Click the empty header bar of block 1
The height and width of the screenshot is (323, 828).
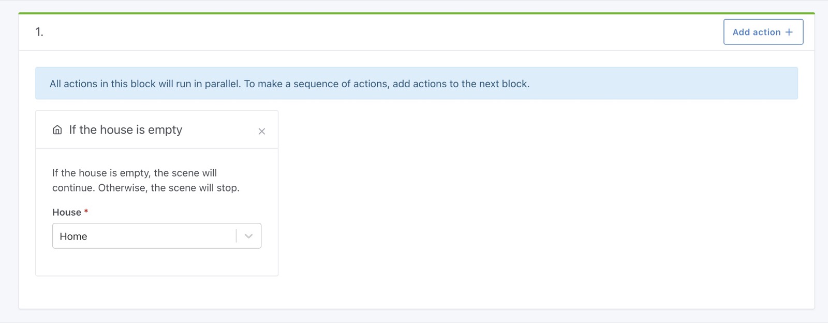pos(362,32)
